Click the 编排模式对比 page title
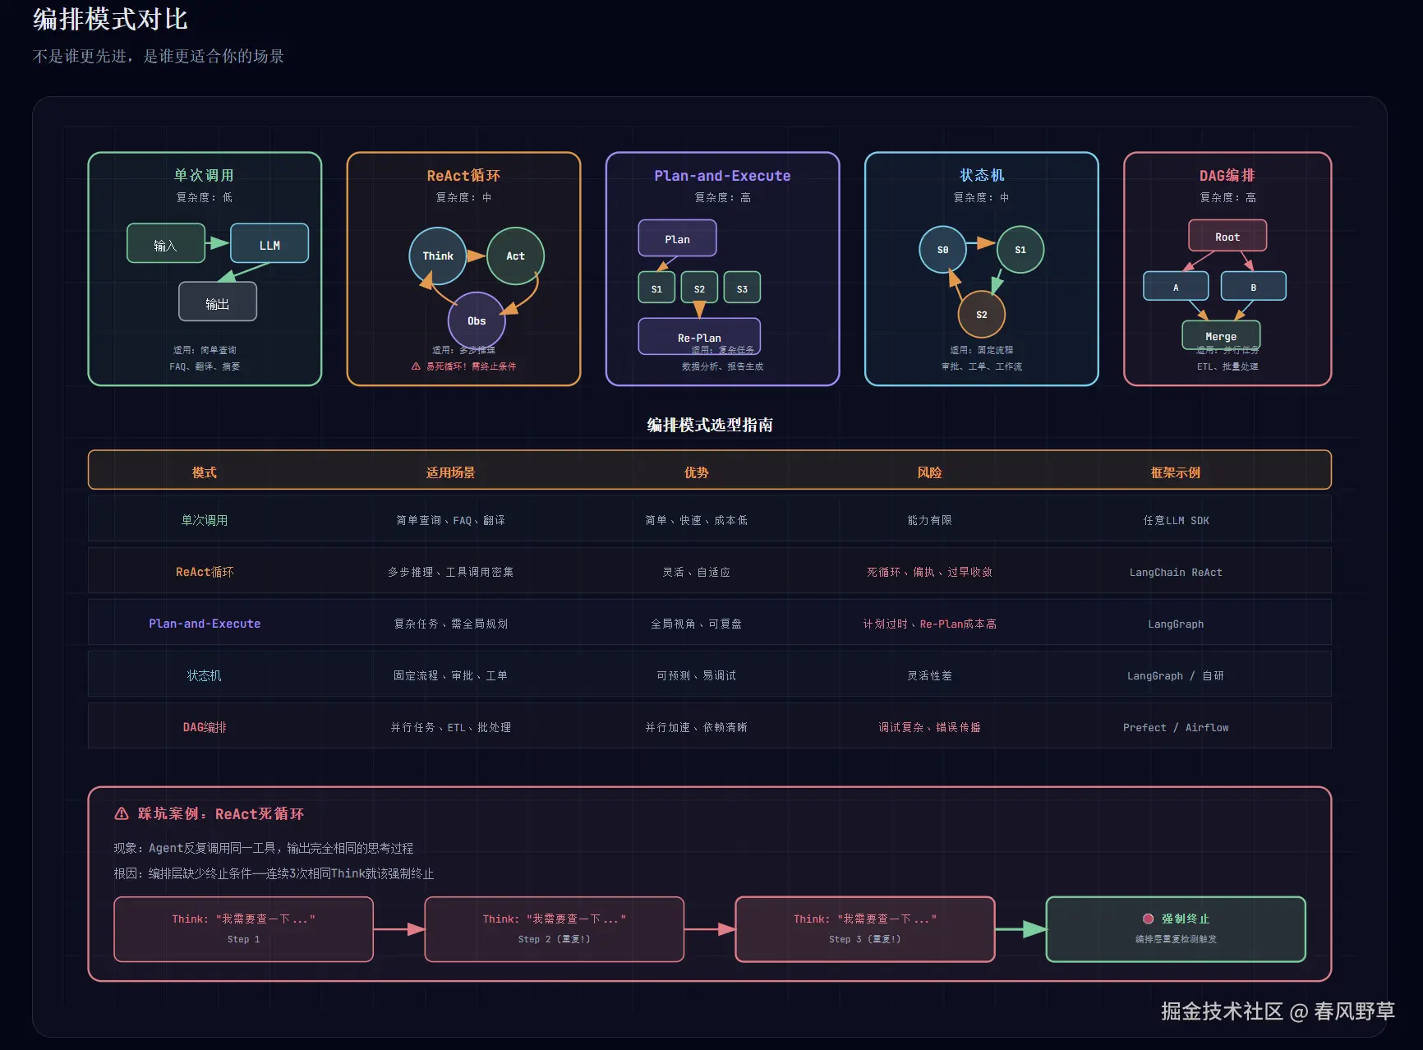1423x1050 pixels. 110,19
